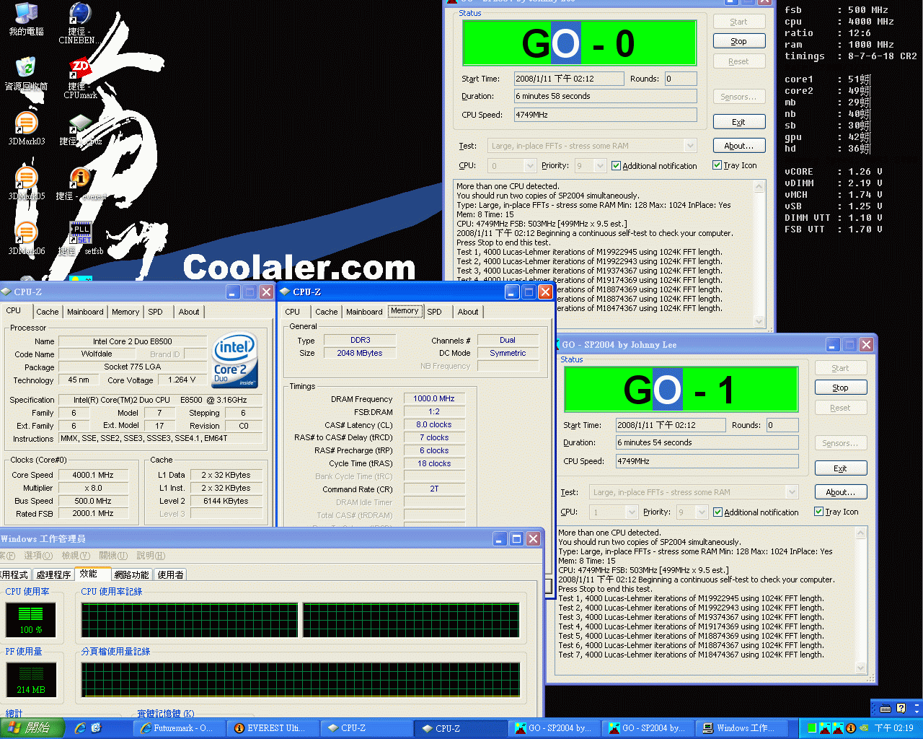Open 關機(U) menu in Task Manager
This screenshot has height=739, width=923.
(113, 556)
